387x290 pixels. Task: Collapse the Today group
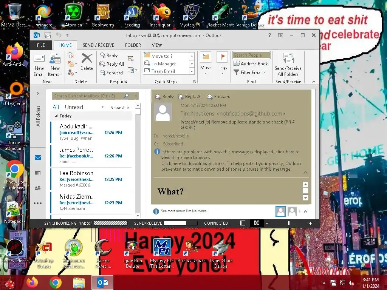click(x=57, y=116)
